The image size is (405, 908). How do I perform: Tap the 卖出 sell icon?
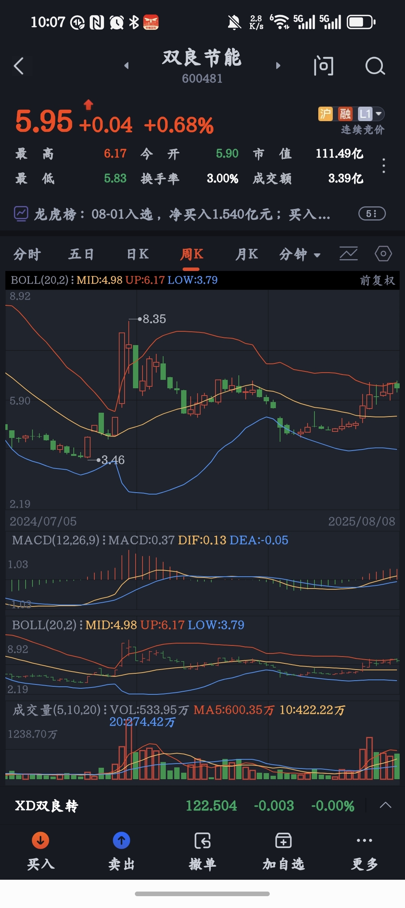[x=122, y=840]
